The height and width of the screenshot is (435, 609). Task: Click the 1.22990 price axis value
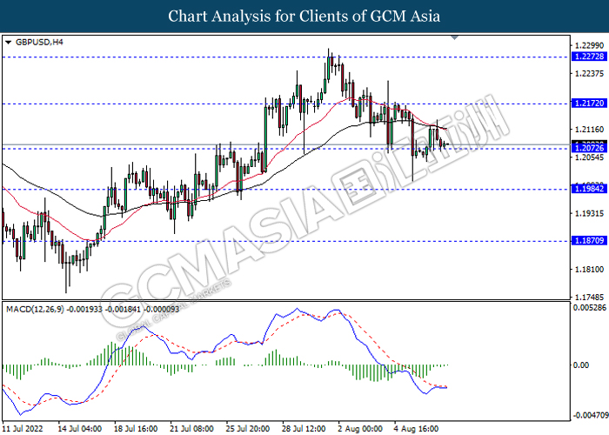tap(589, 46)
